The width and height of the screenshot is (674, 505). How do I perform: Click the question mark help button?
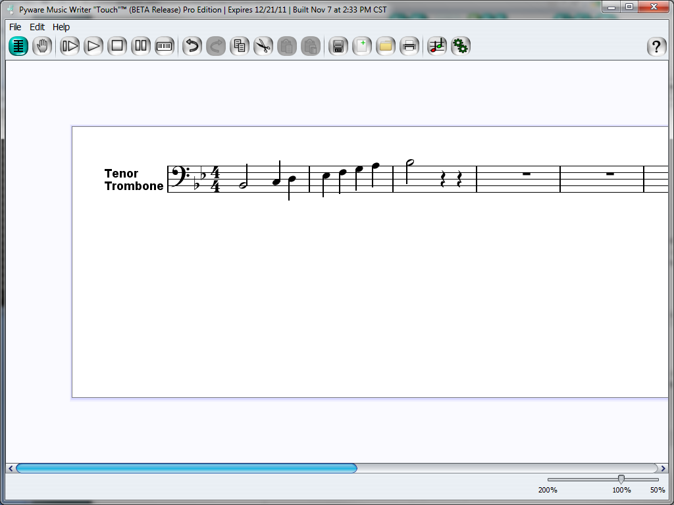tap(656, 47)
